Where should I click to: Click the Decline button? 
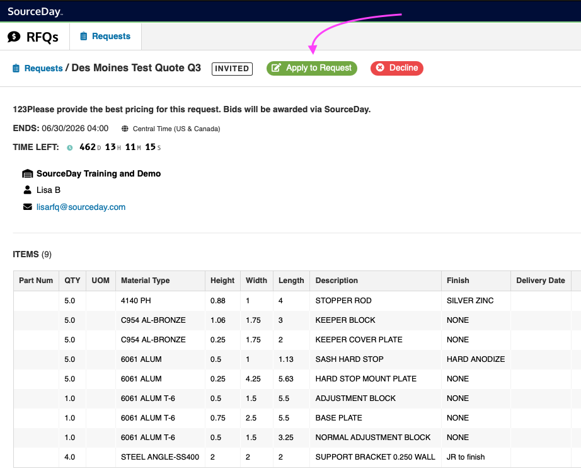(397, 68)
